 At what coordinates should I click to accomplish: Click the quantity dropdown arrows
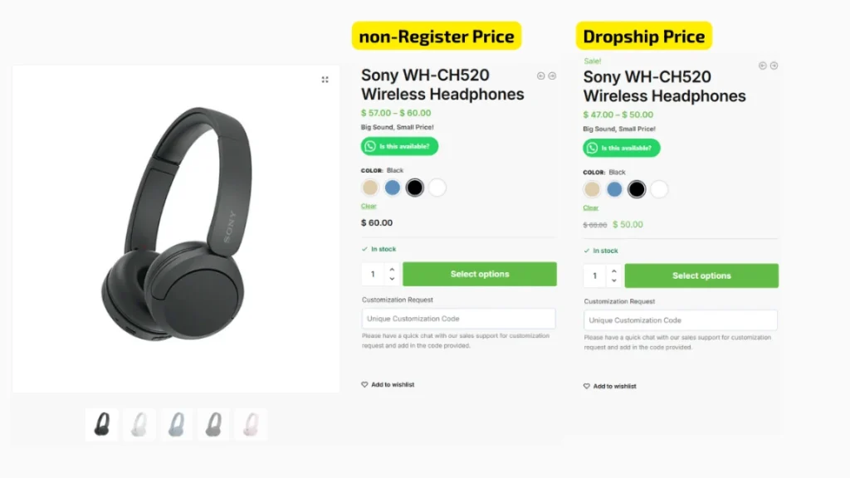pos(391,274)
